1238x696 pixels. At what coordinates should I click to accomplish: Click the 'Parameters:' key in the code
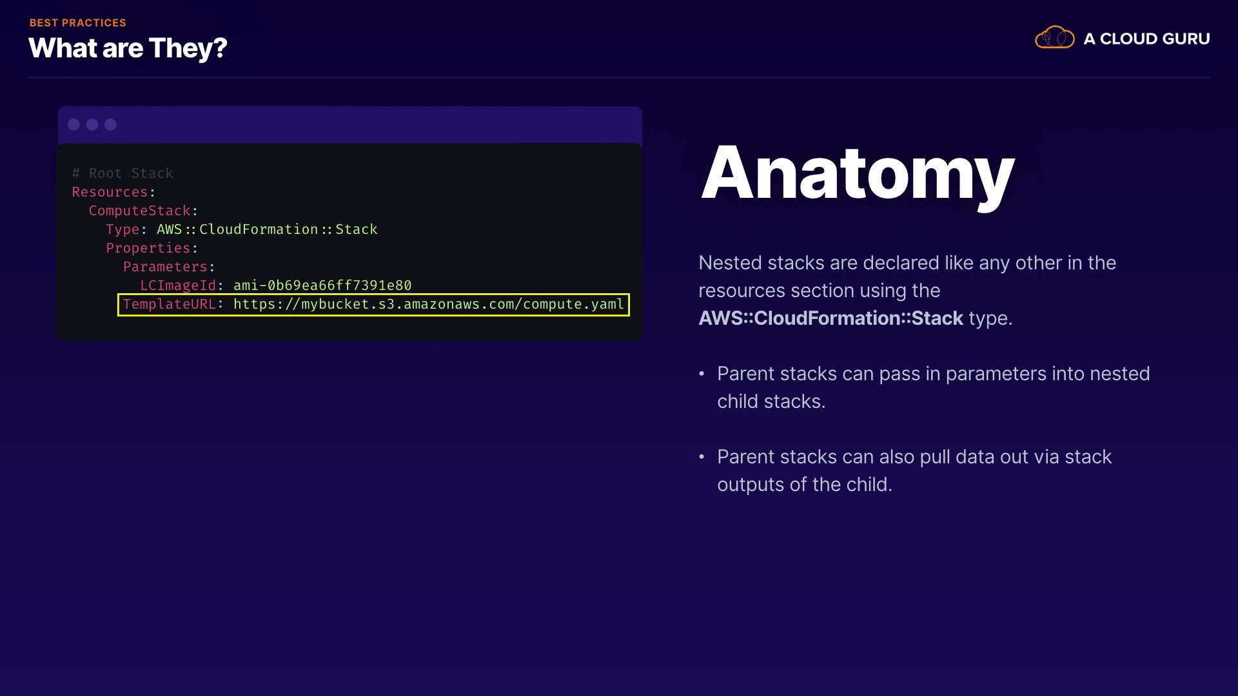pos(166,267)
